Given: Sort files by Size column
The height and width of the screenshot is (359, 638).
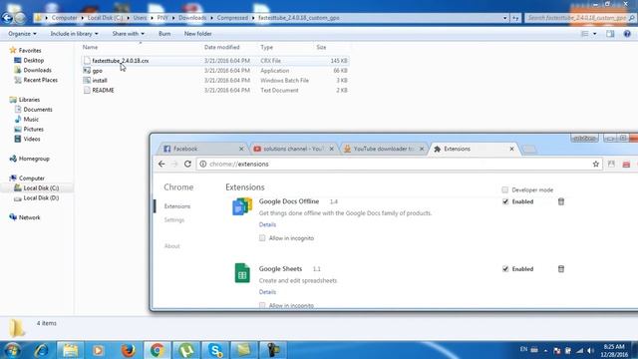Looking at the screenshot, I should (321, 47).
